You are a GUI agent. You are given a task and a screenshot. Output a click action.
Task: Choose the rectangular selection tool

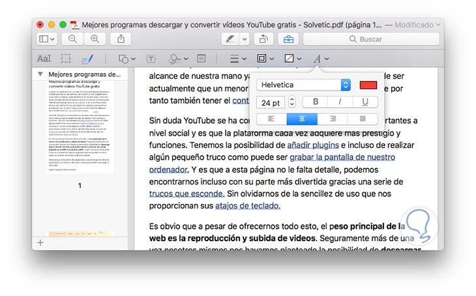66,58
